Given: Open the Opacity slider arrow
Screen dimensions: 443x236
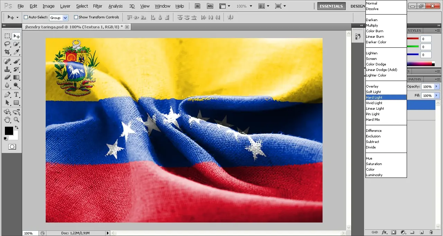Looking at the screenshot, I should coord(436,87).
